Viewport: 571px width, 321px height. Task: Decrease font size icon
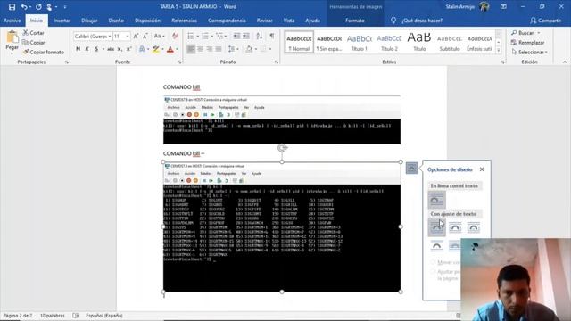tap(145, 37)
